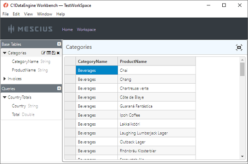The height and width of the screenshot is (164, 248).
Task: Click the Queries panel header
Action: [31, 89]
